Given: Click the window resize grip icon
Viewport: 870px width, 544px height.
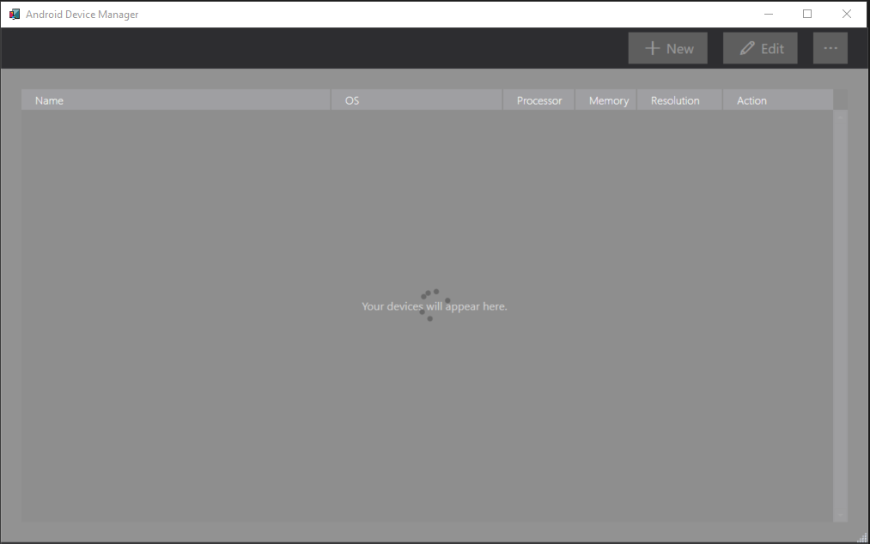Looking at the screenshot, I should pos(862,537).
